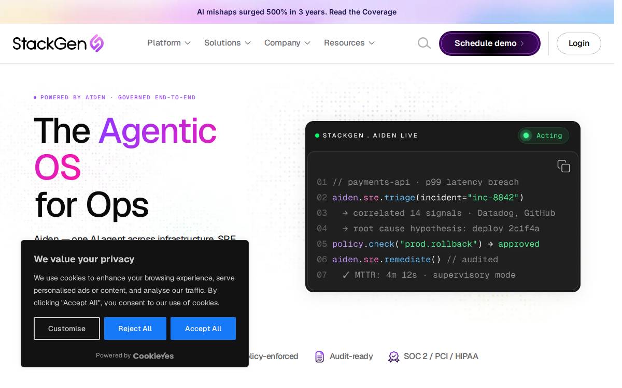Click the SOC 2 compliance badge icon
This screenshot has height=388, width=622.
click(394, 356)
